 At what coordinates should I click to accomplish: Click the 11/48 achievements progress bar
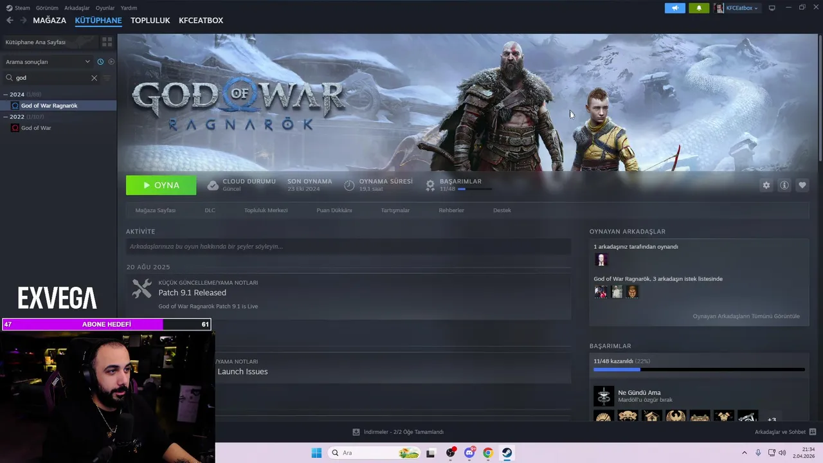[699, 370]
